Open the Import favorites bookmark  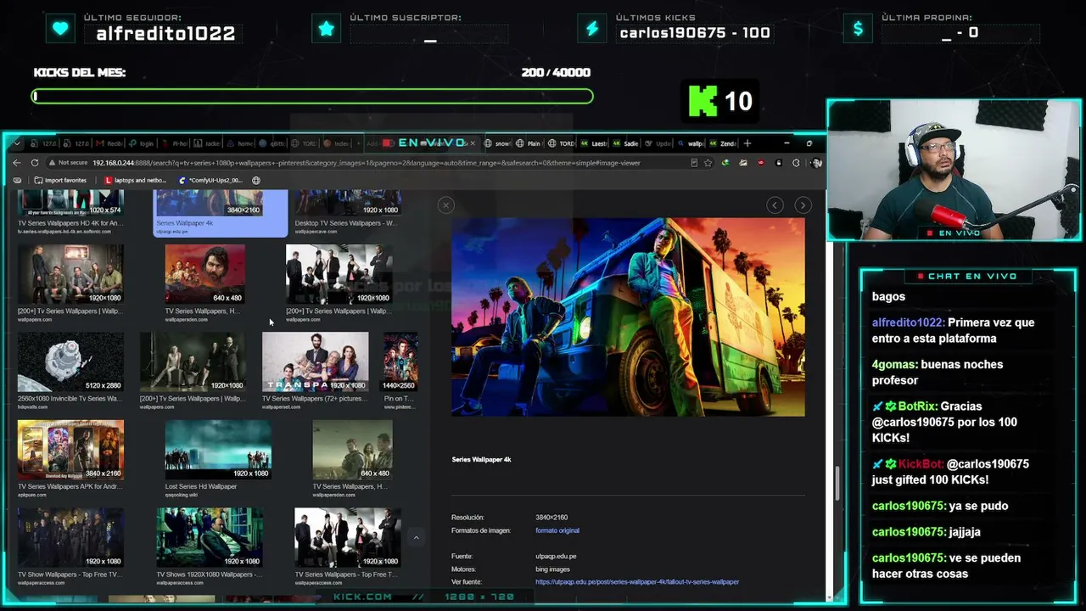pyautogui.click(x=60, y=180)
